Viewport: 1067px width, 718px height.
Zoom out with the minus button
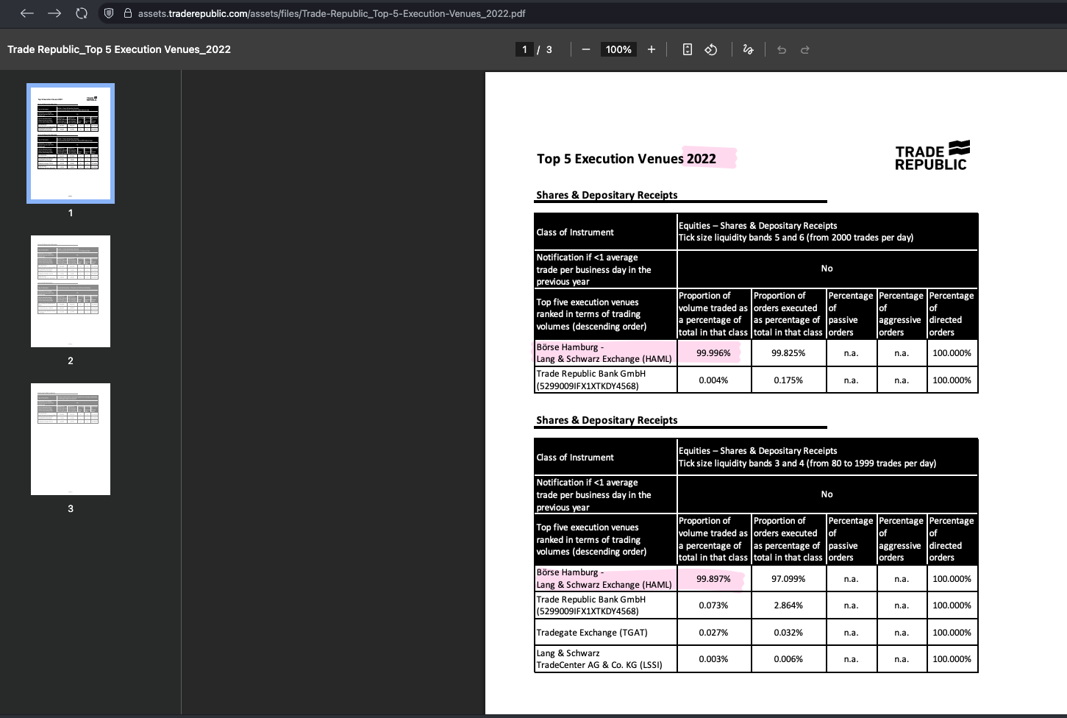click(x=586, y=49)
